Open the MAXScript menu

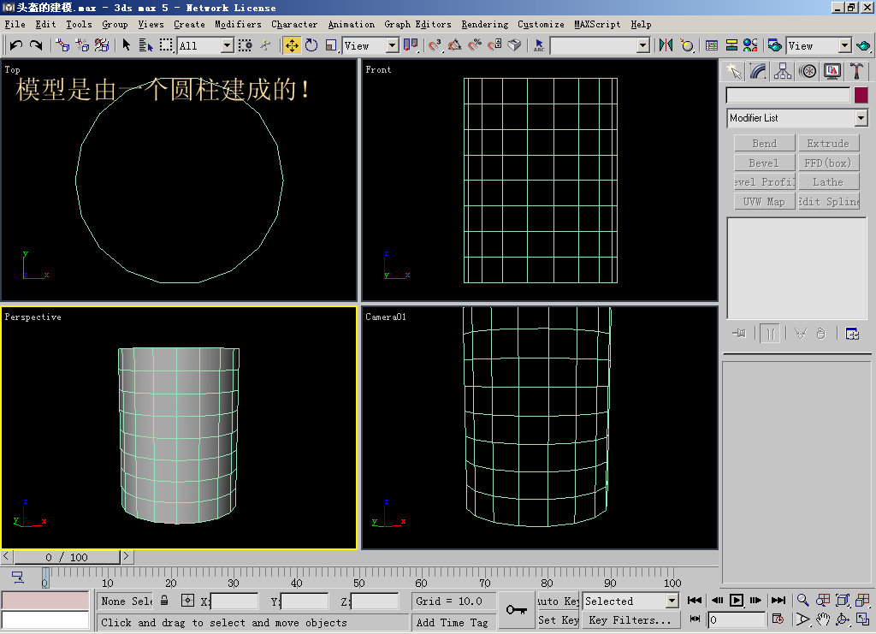[x=596, y=24]
